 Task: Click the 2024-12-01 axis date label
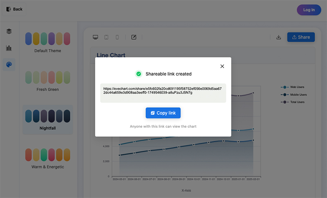tap(223, 179)
